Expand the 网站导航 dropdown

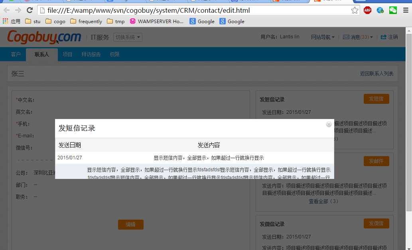(x=323, y=37)
